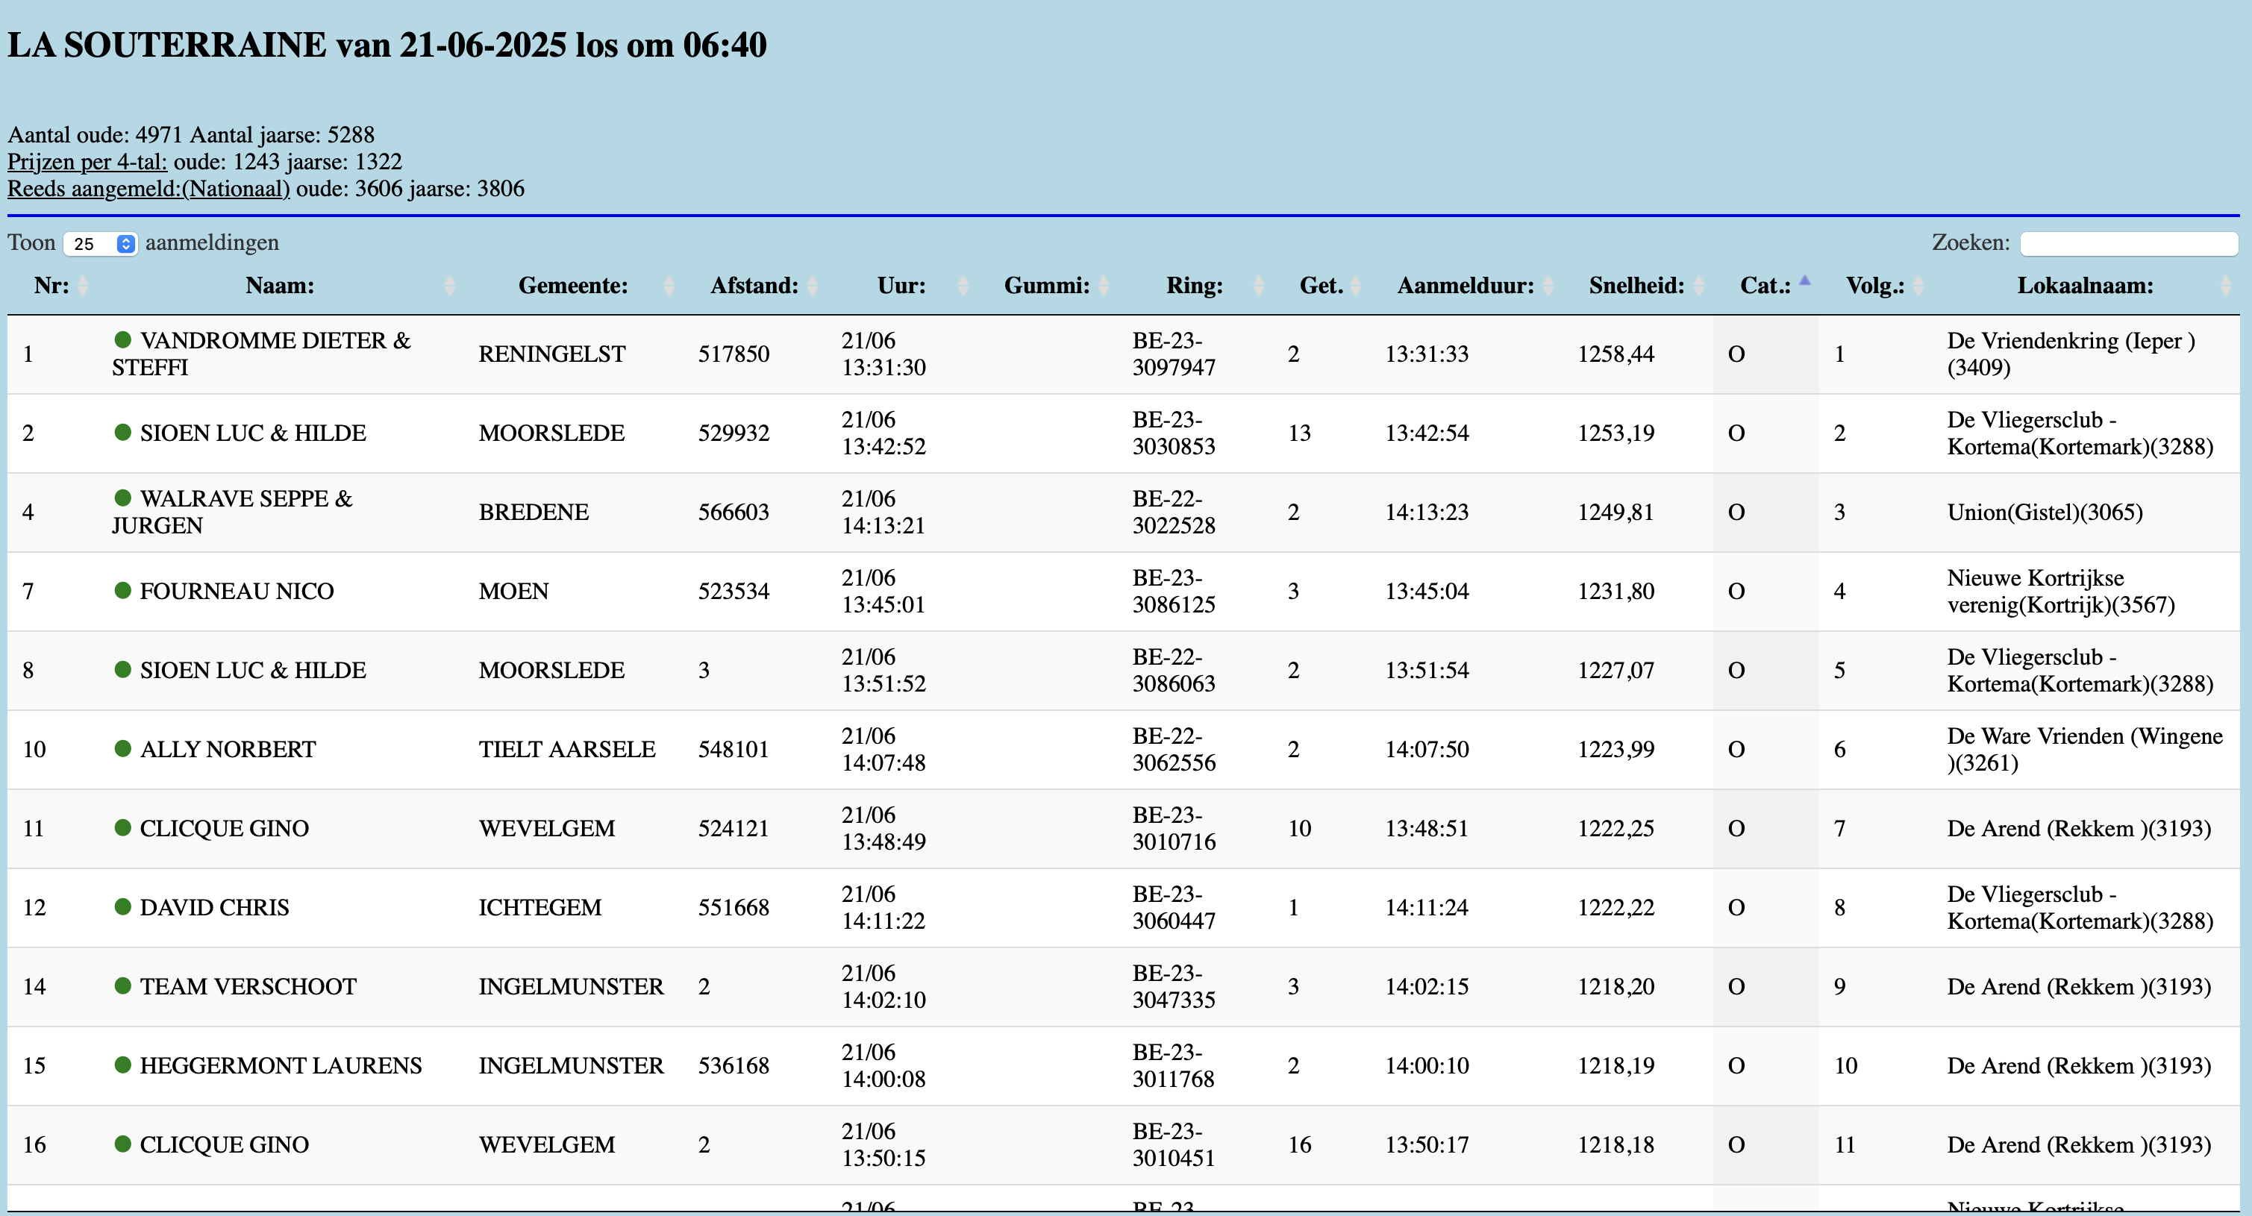Sort by Ring column header
This screenshot has width=2252, height=1216.
pos(1194,286)
